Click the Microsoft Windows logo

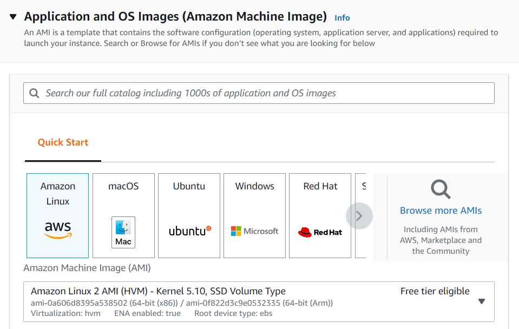pyautogui.click(x=254, y=231)
